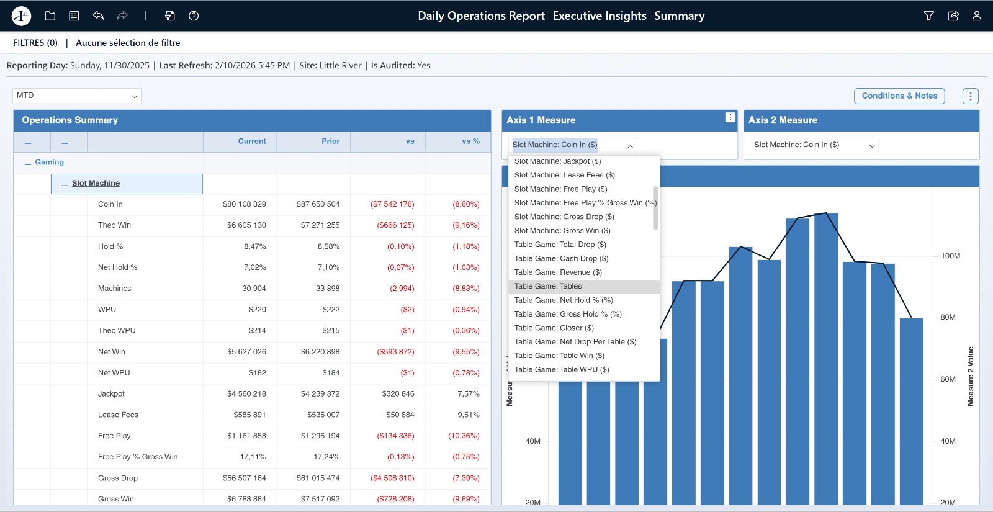Open the MTD period dropdown
Image resolution: width=993 pixels, height=512 pixels.
77,96
